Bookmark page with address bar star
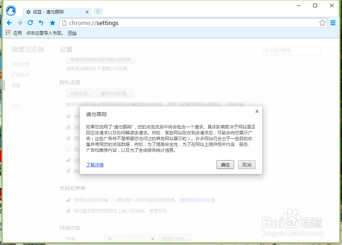Image resolution: width=342 pixels, height=245 pixels. tap(322, 23)
